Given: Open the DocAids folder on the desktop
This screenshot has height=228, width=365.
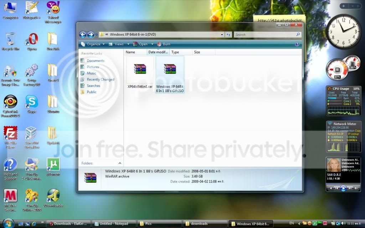Looking at the screenshot, I should [x=53, y=42].
